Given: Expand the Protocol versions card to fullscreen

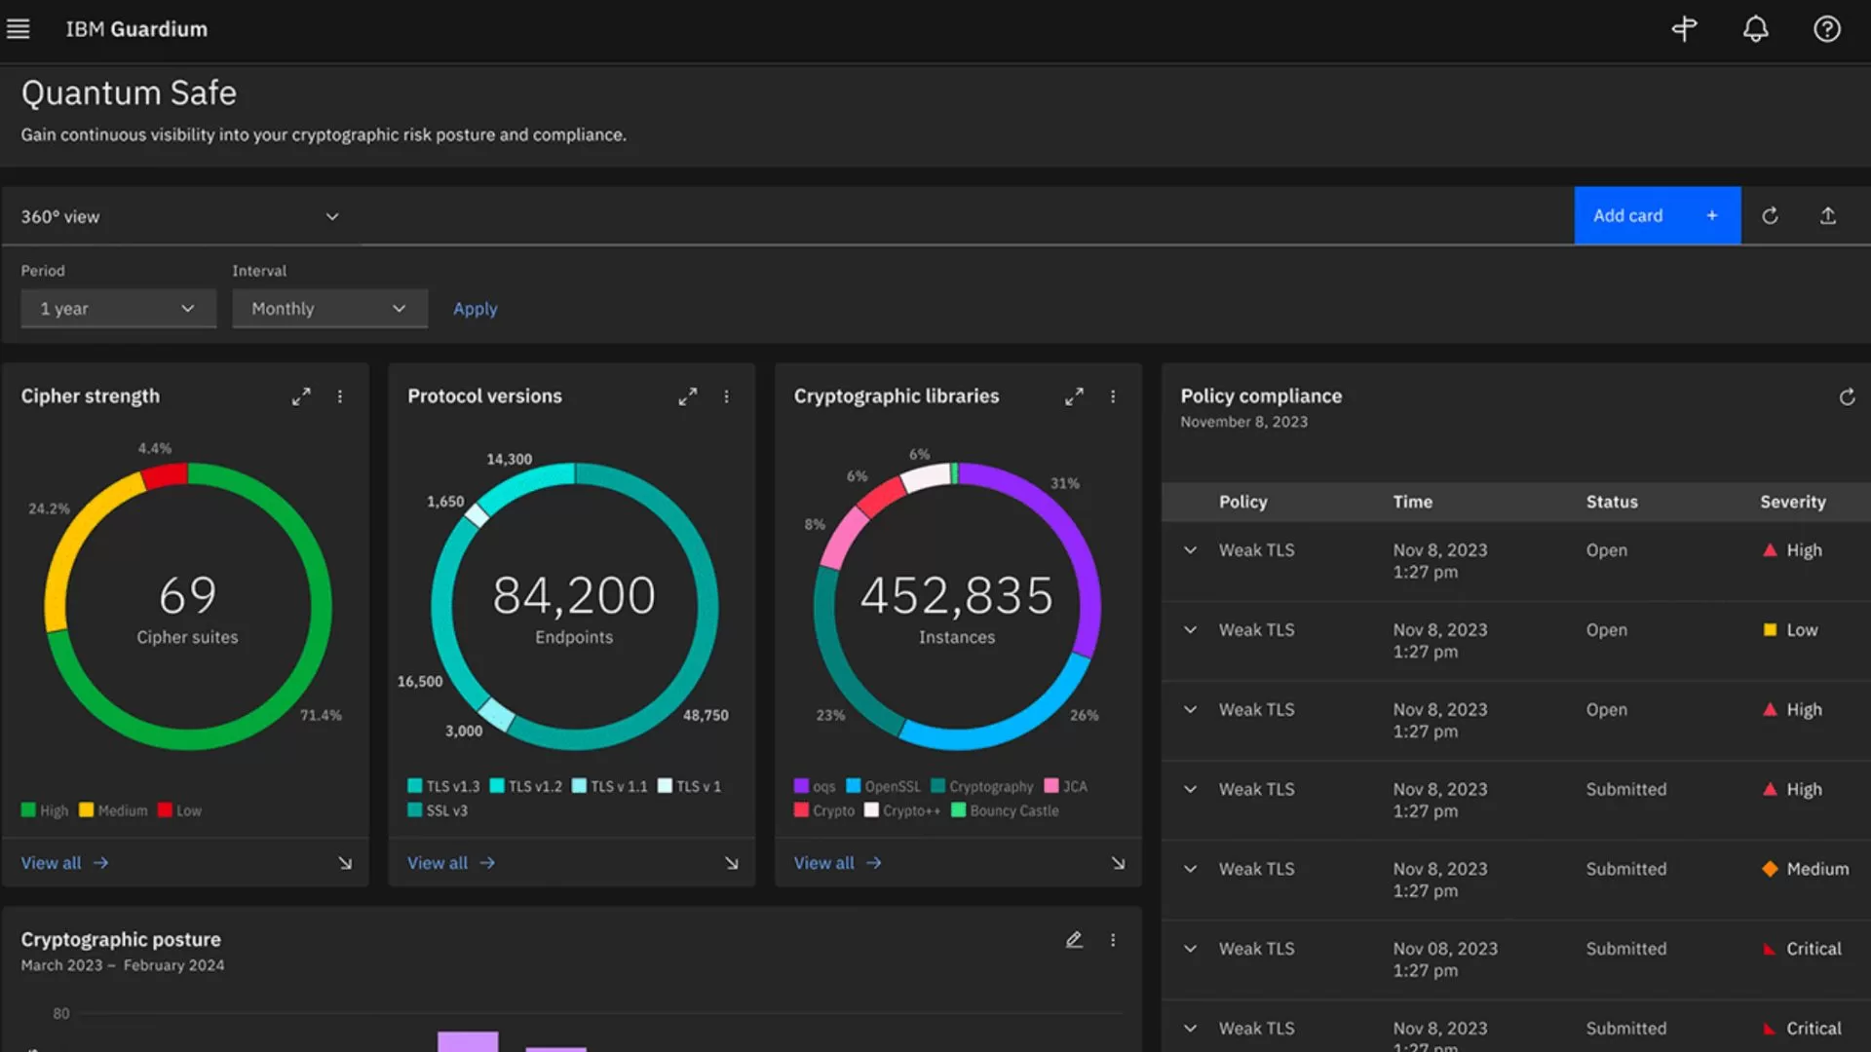Looking at the screenshot, I should [687, 395].
